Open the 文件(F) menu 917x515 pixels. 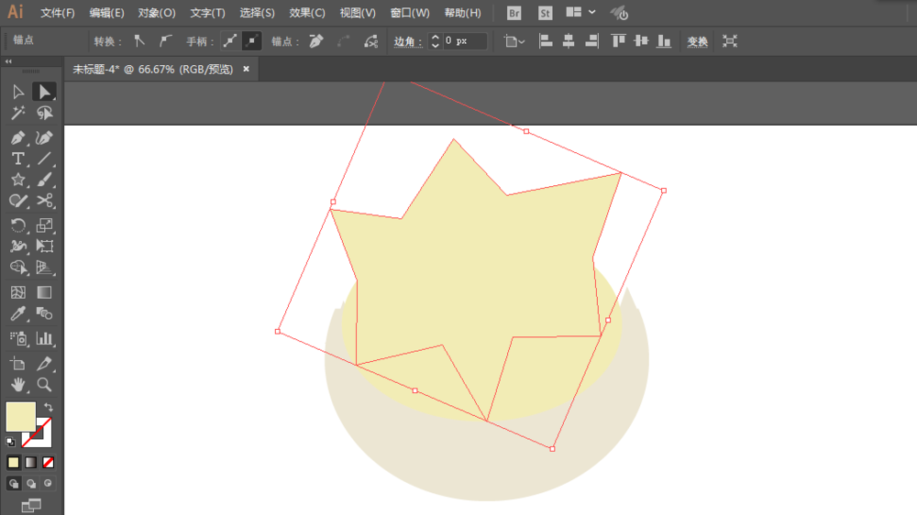tap(57, 13)
